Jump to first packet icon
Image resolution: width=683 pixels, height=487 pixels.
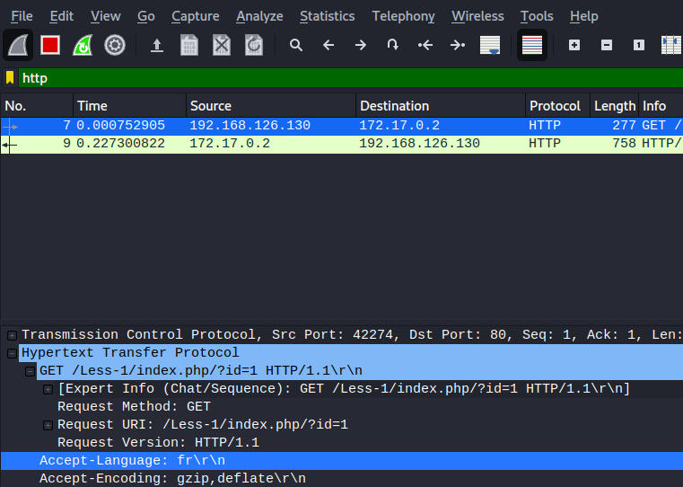425,45
